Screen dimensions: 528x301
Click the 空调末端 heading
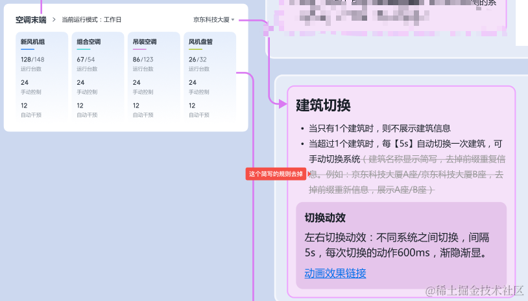point(31,20)
